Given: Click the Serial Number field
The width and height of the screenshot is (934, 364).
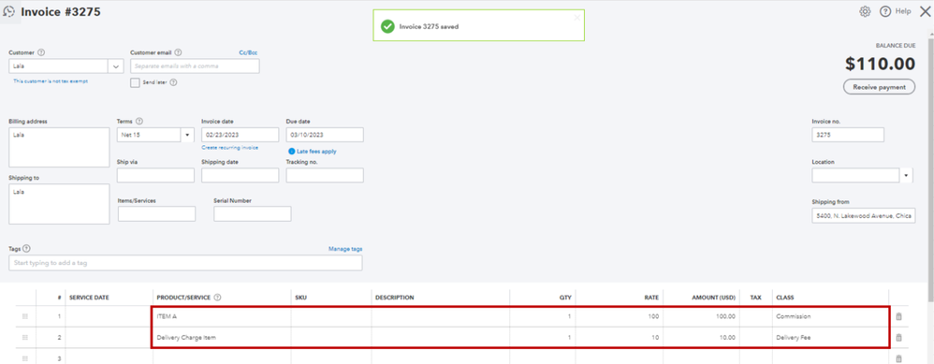Looking at the screenshot, I should (253, 214).
